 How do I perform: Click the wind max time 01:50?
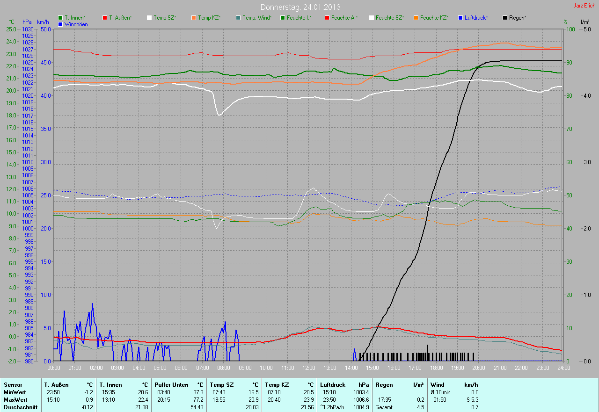point(440,400)
